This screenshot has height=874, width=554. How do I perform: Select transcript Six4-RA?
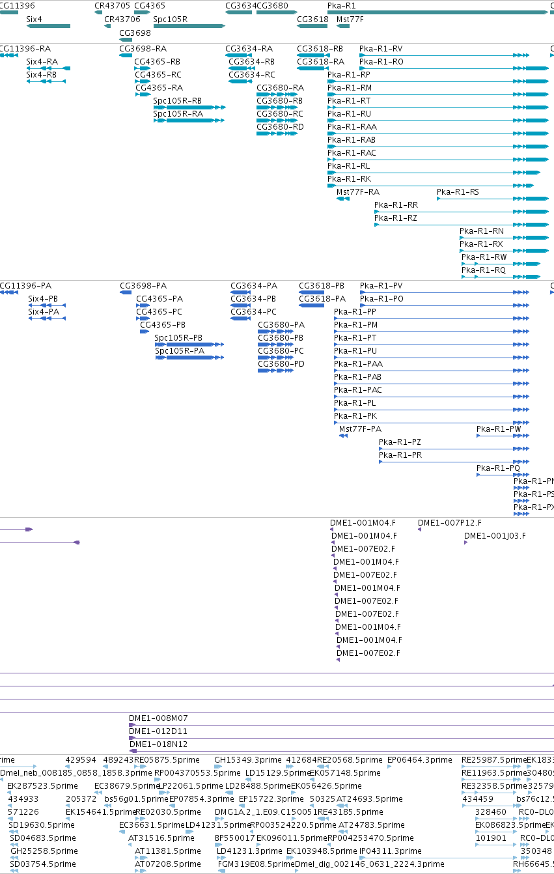tap(42, 62)
